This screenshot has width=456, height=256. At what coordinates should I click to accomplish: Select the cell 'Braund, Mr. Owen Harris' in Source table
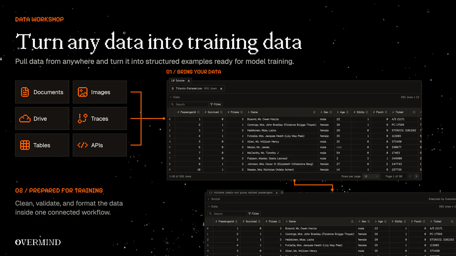tap(263, 119)
